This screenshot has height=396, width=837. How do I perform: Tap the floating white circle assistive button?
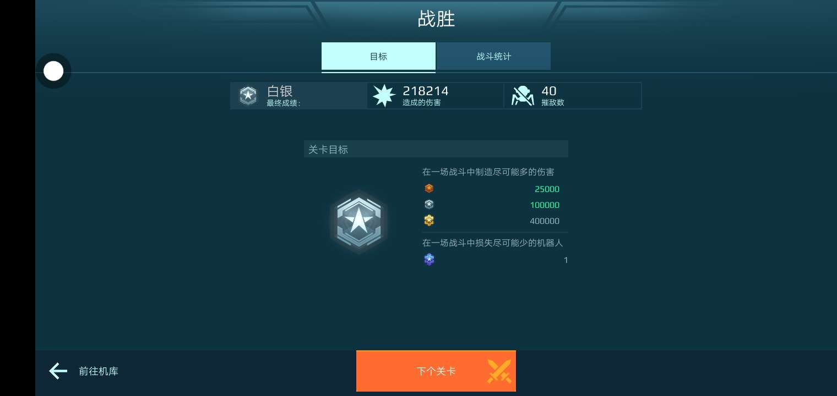point(53,71)
